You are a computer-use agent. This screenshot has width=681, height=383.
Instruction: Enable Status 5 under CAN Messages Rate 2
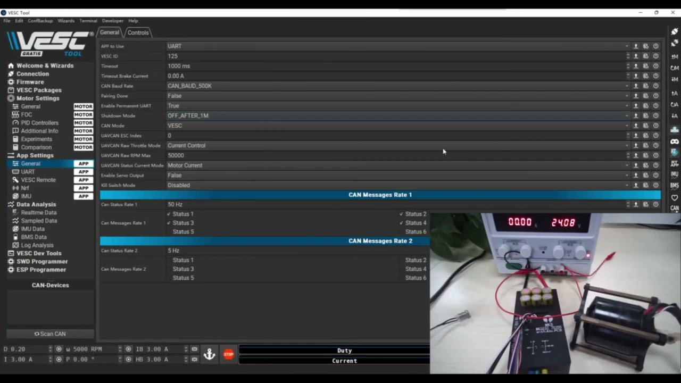coord(180,278)
